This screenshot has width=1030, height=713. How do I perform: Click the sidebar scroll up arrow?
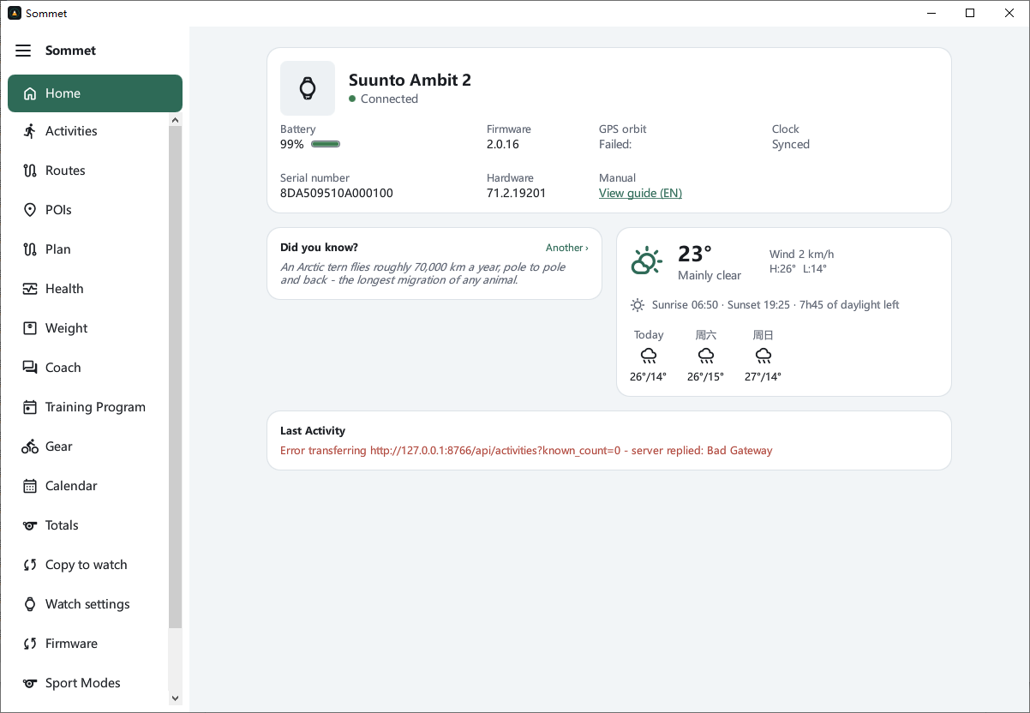(x=175, y=119)
